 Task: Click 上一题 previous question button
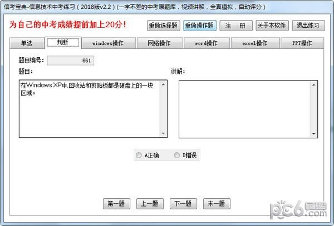(150, 204)
